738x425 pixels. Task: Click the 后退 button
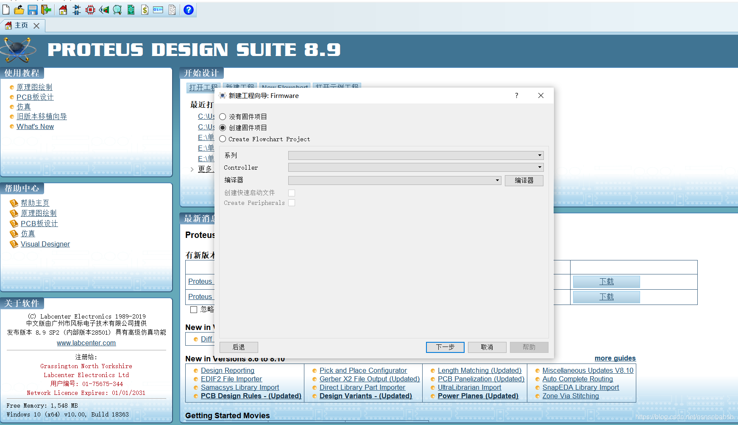239,347
